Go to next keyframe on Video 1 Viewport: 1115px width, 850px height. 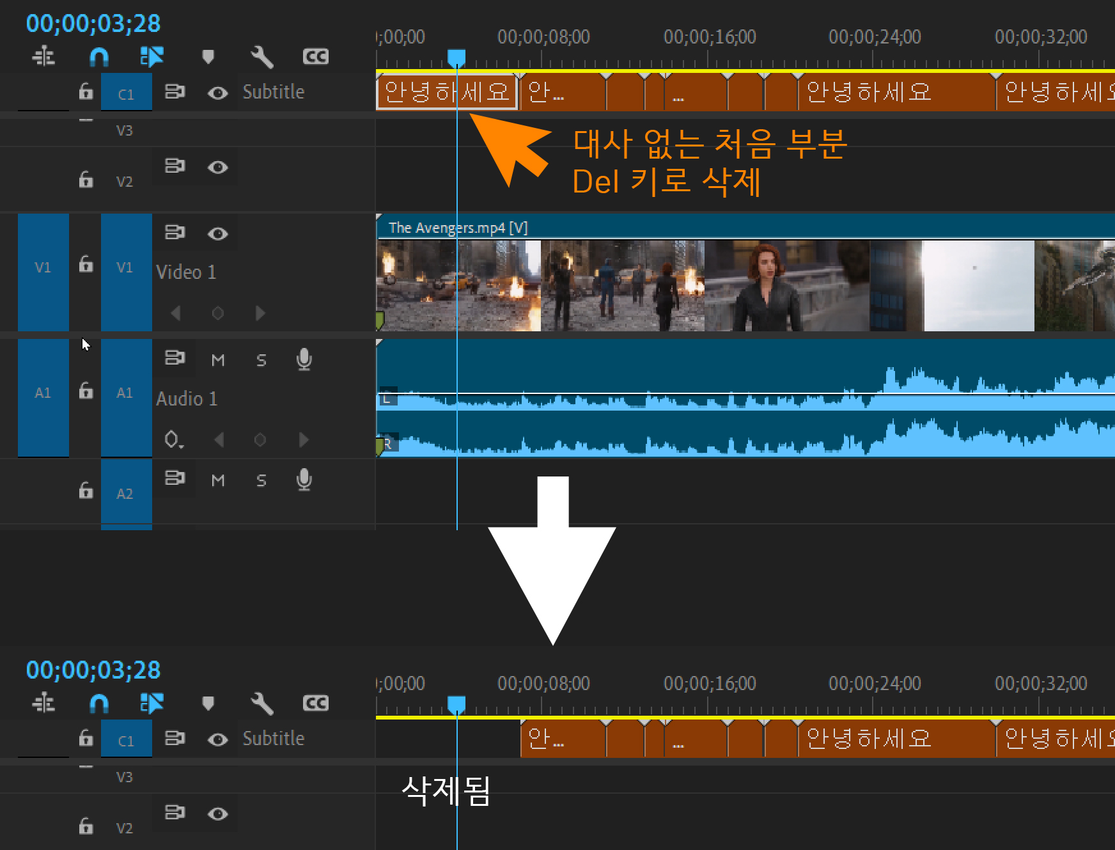pos(260,313)
